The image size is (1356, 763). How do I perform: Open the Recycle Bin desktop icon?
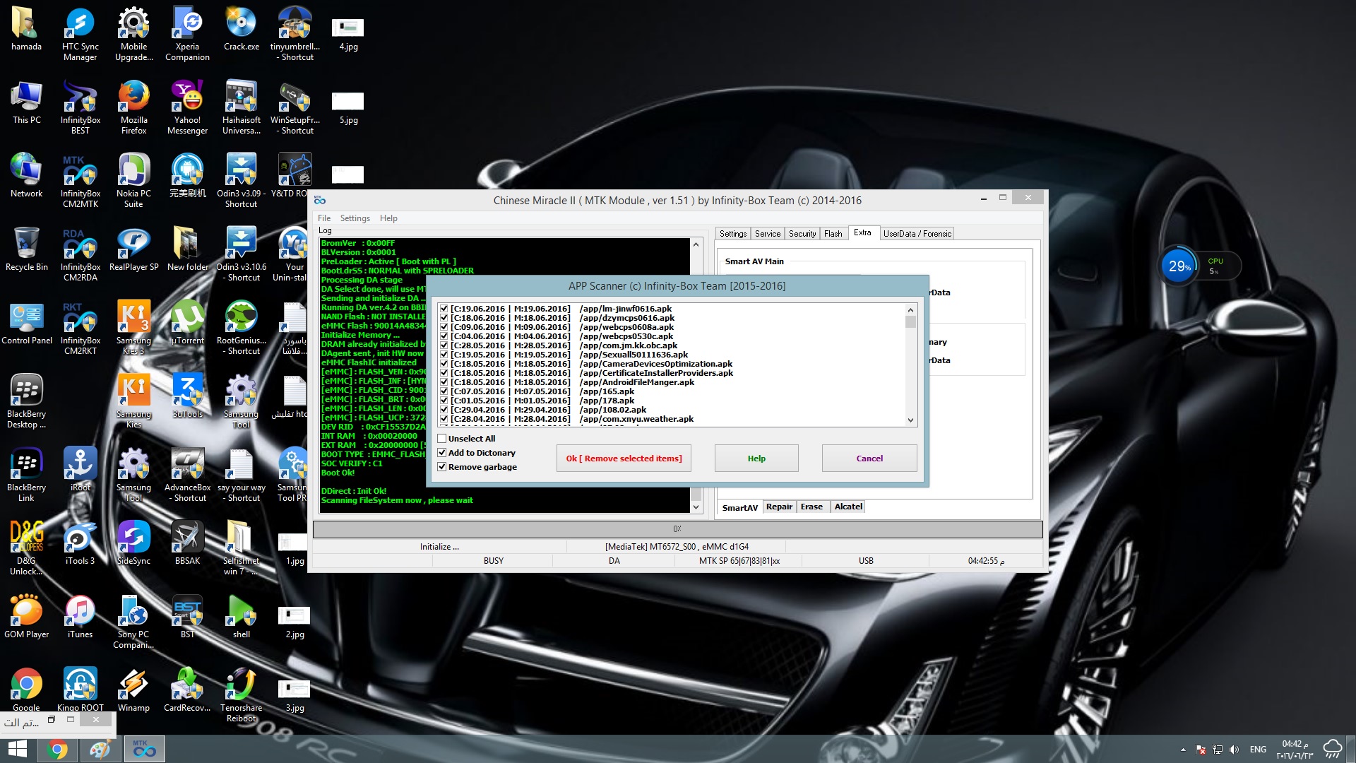tap(26, 249)
